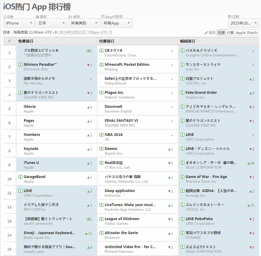Click the rank number 10 cell
Viewport: 261px width, 256px height.
click(9, 179)
